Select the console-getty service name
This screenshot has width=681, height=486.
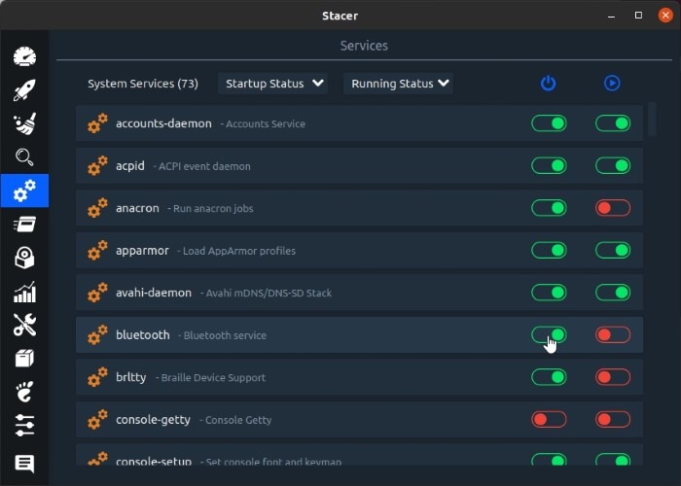click(153, 420)
